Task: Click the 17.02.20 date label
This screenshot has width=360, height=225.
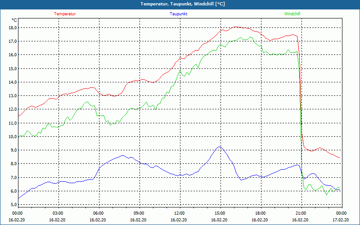Action: point(341,220)
